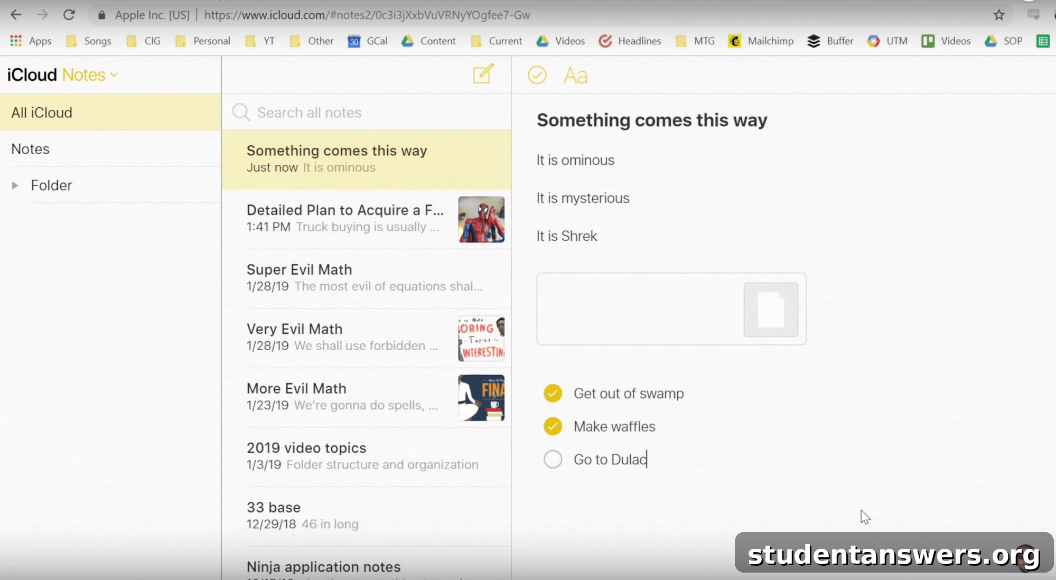Image resolution: width=1056 pixels, height=580 pixels.
Task: Bookmark this page with star icon
Action: [x=998, y=15]
